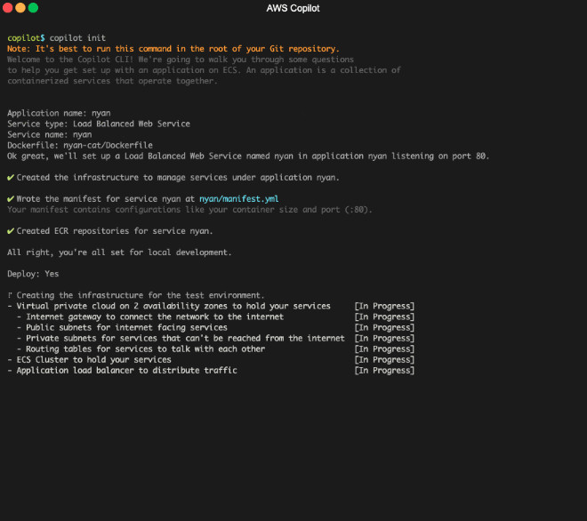Screen dimensions: 587x521
Task: Click [In Progress] status for Routing tables
Action: (x=384, y=349)
